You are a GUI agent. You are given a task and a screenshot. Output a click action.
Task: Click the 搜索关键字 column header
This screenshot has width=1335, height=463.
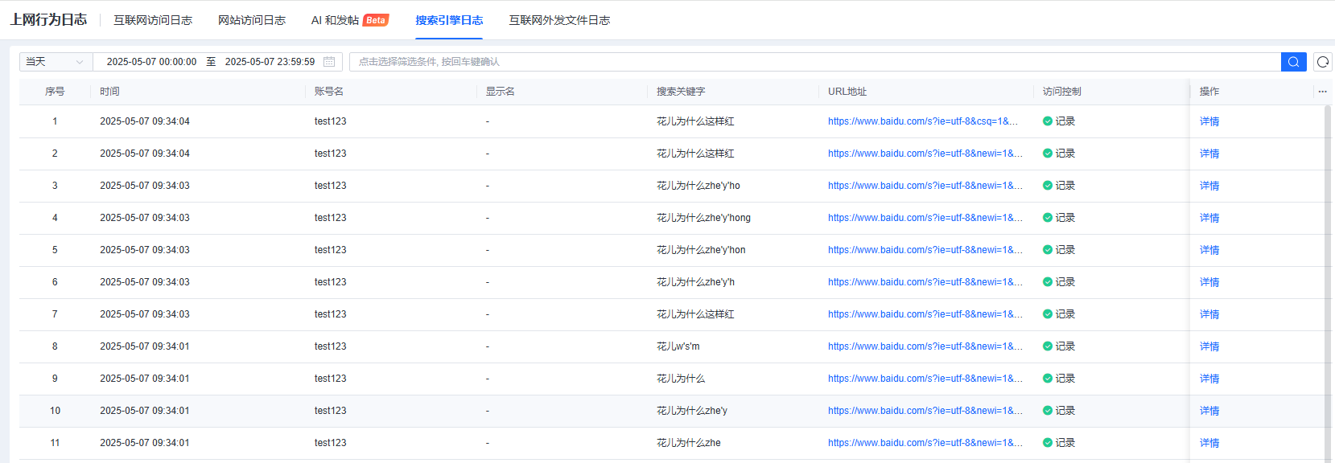[681, 92]
